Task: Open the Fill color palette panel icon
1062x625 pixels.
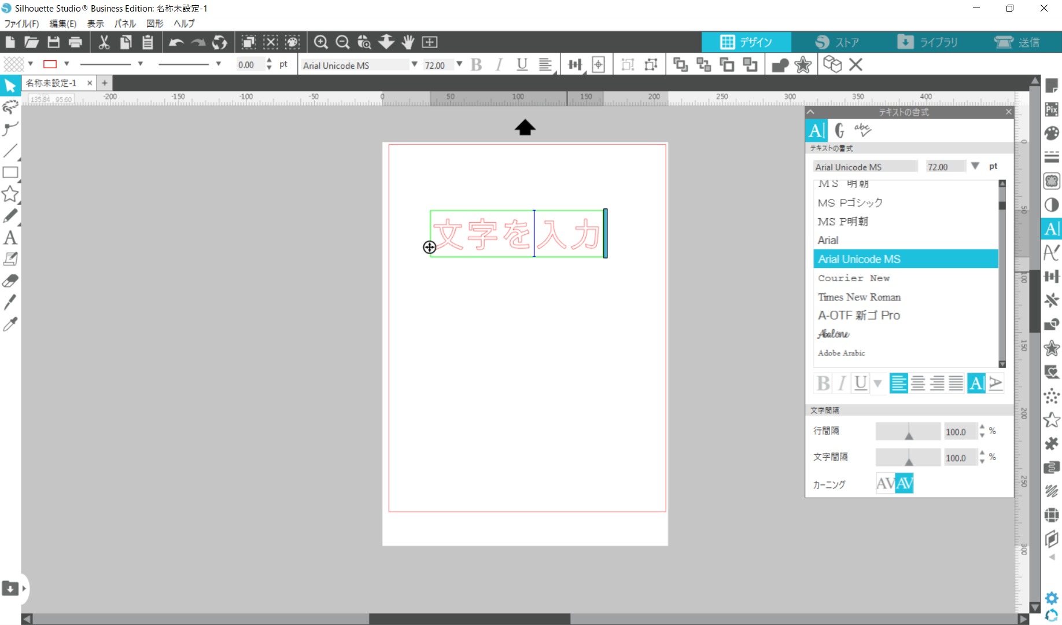Action: pos(1052,133)
